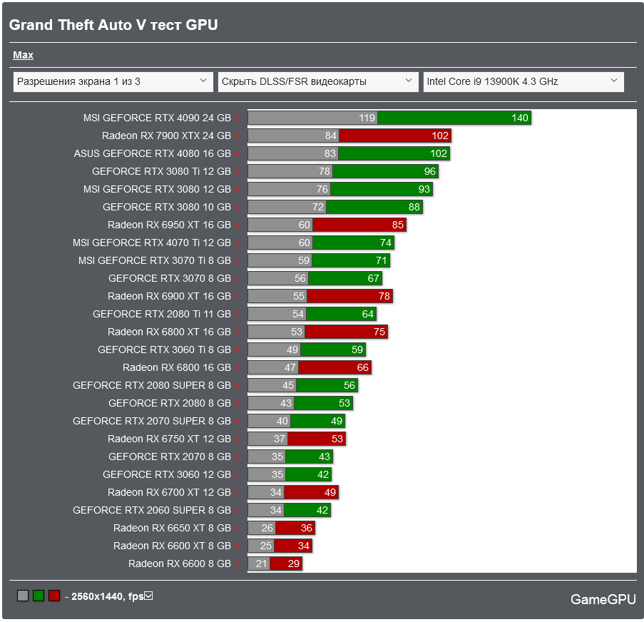Click red X next to GEFORCE RTX 2070 8 GB
644x622 pixels.
[237, 457]
